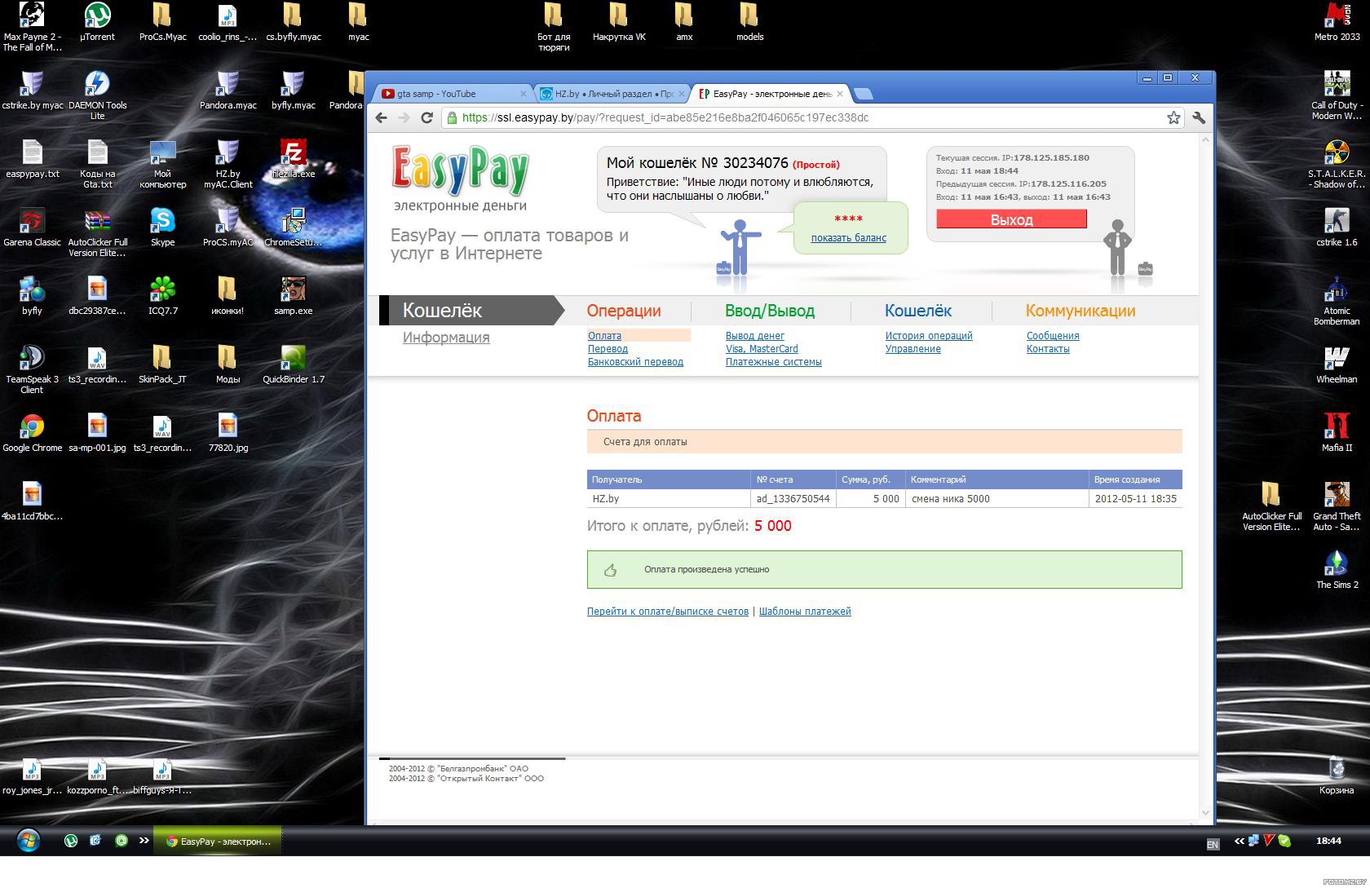Screen dimensions: 1370x888
Task: Select the Wheelman desktop icon
Action: 1337,364
